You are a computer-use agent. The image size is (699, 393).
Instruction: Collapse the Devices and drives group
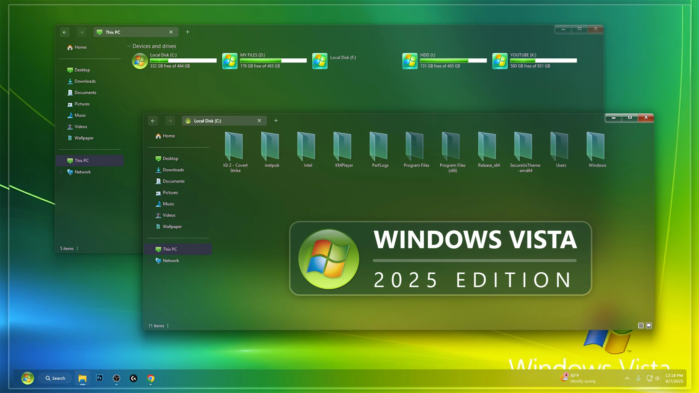coord(129,46)
